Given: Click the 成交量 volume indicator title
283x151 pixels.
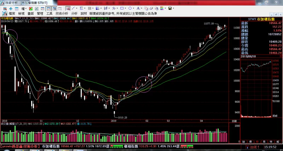Looking at the screenshot, I should [8, 124].
